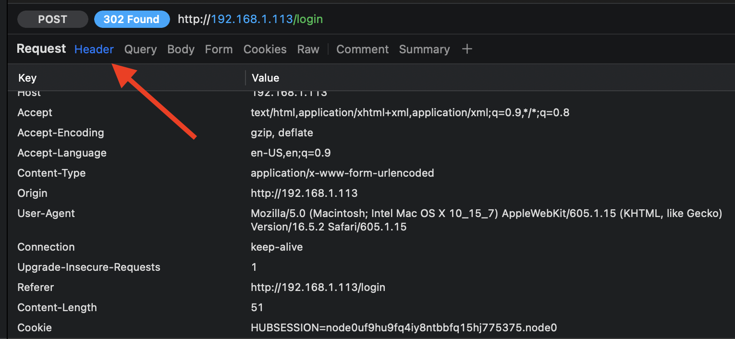
Task: Click the plus icon to add a tab
Action: point(466,48)
